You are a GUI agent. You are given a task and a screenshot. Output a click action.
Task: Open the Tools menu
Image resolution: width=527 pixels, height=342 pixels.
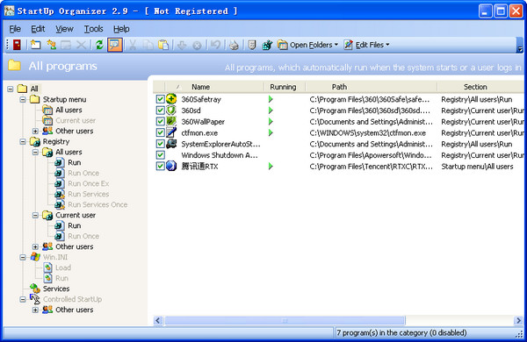coord(93,29)
